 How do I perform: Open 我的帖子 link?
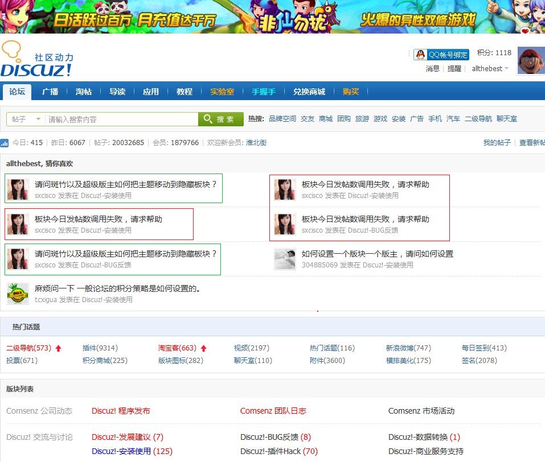pos(497,143)
